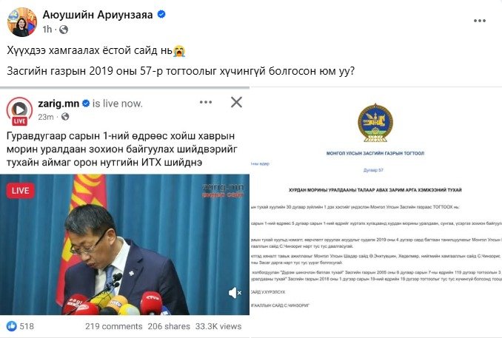
Task: Open the main post's three-dot options menu
Action: 480,21
